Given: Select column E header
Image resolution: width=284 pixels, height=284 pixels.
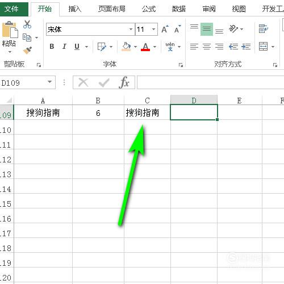Looking at the screenshot, I should pyautogui.click(x=240, y=100).
